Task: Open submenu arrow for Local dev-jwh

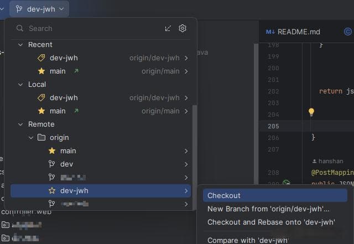Action: click(x=186, y=98)
